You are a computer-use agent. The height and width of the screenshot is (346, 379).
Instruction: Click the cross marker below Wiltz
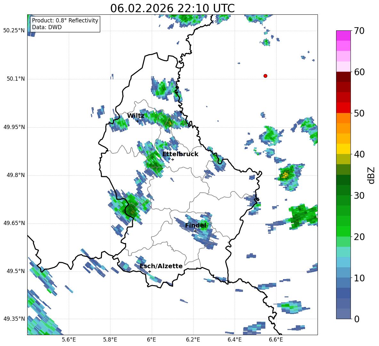pos(138,121)
